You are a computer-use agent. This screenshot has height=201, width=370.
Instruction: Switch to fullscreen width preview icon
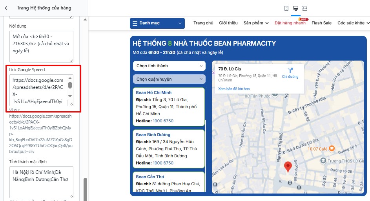pyautogui.click(x=305, y=8)
